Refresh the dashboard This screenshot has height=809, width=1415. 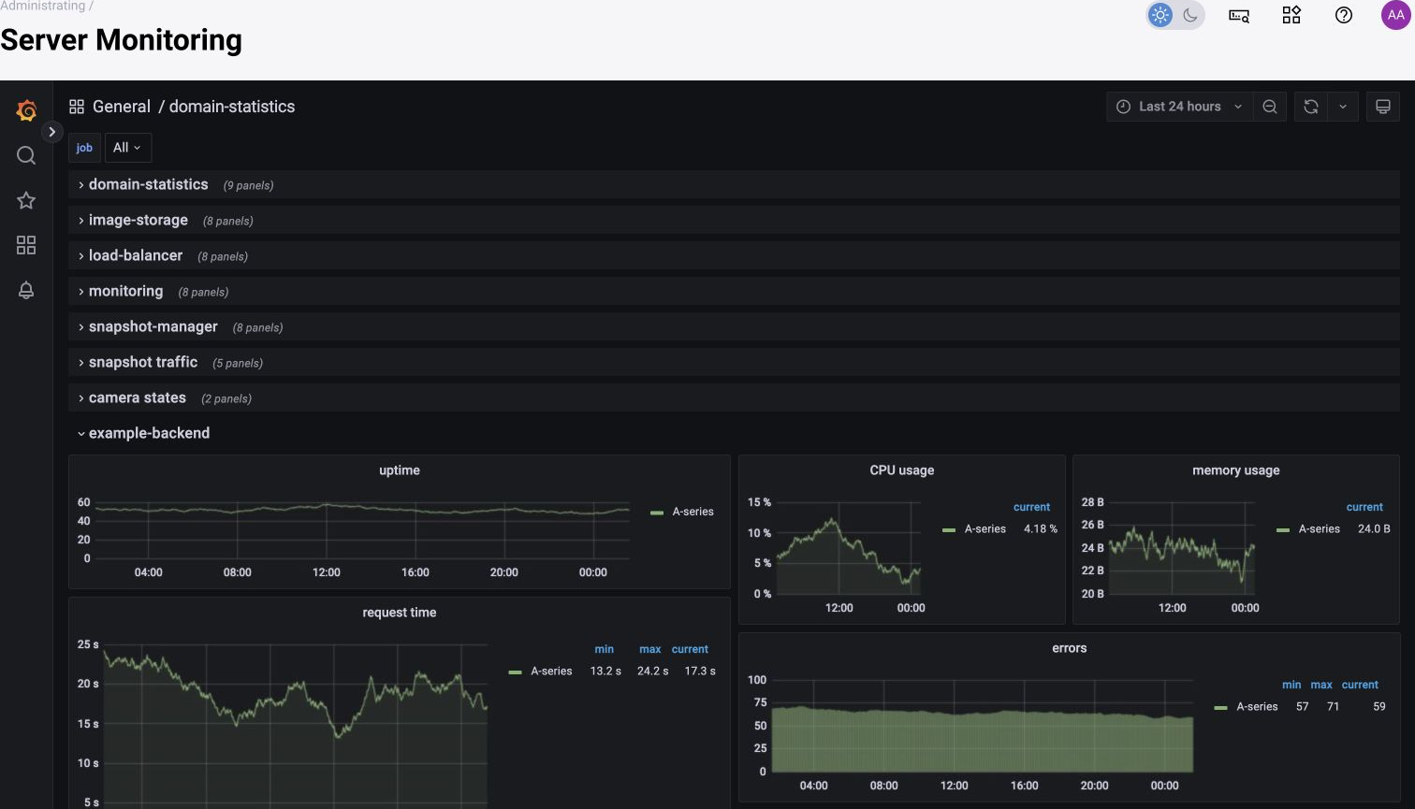point(1311,107)
